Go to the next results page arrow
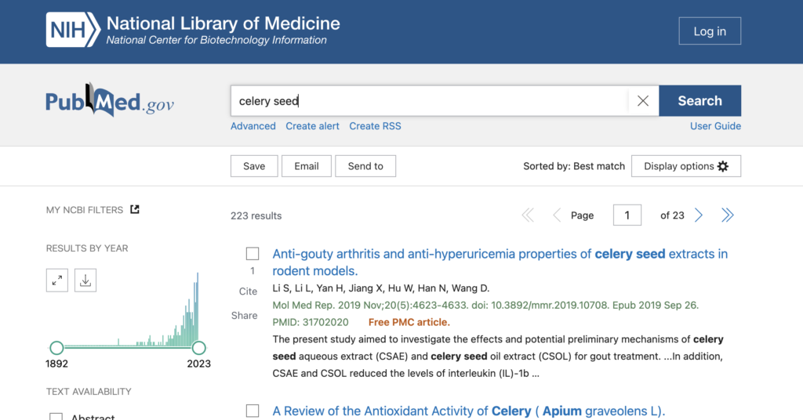This screenshot has height=420, width=803. [x=699, y=215]
